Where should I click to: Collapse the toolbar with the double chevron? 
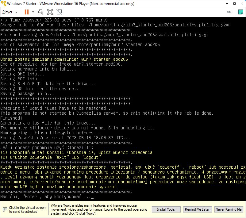229,12
